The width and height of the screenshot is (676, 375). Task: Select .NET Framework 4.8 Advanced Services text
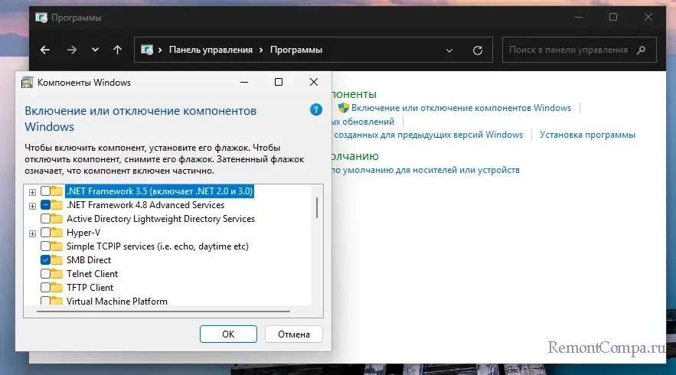coord(145,205)
